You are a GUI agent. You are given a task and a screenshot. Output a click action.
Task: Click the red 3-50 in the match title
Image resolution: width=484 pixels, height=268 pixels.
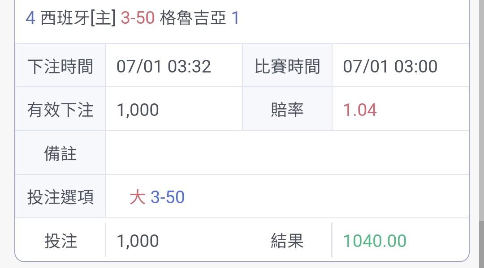point(138,19)
